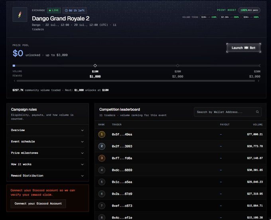The height and width of the screenshot is (220, 271).
Task: Click Connect your Discord Account button
Action: (x=38, y=204)
